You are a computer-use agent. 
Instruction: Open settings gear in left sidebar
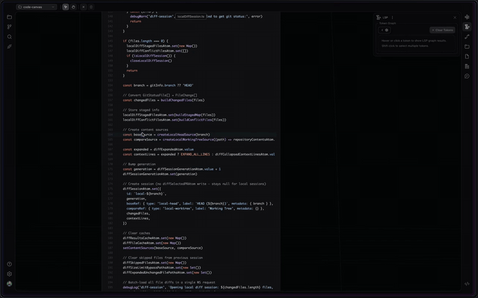9,274
